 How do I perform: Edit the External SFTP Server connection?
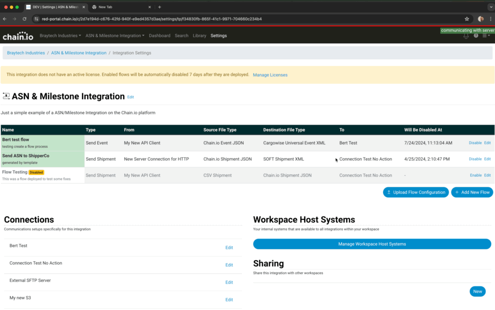pyautogui.click(x=229, y=282)
